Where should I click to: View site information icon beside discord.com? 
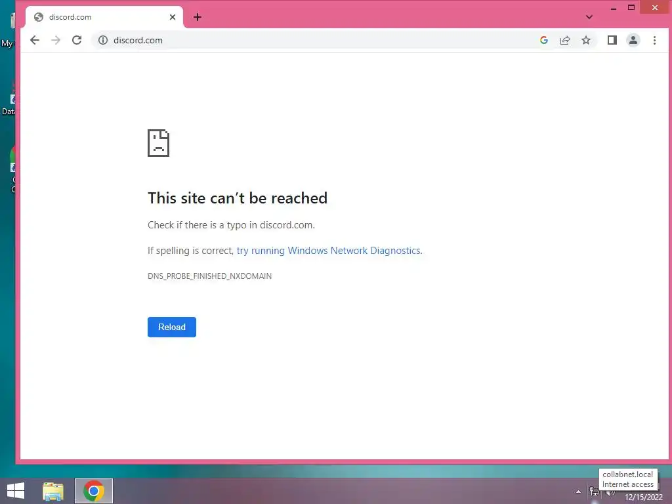[103, 40]
